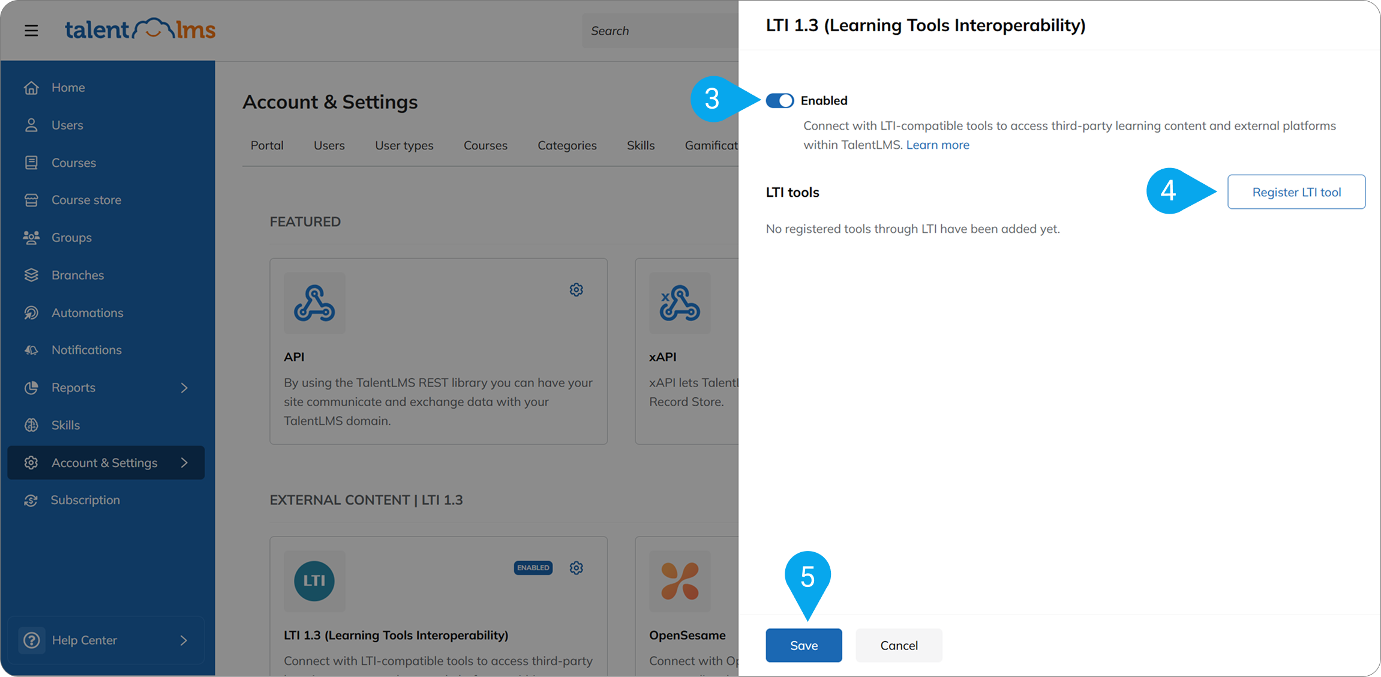
Task: Click the FEATURED section heading
Action: pos(305,221)
